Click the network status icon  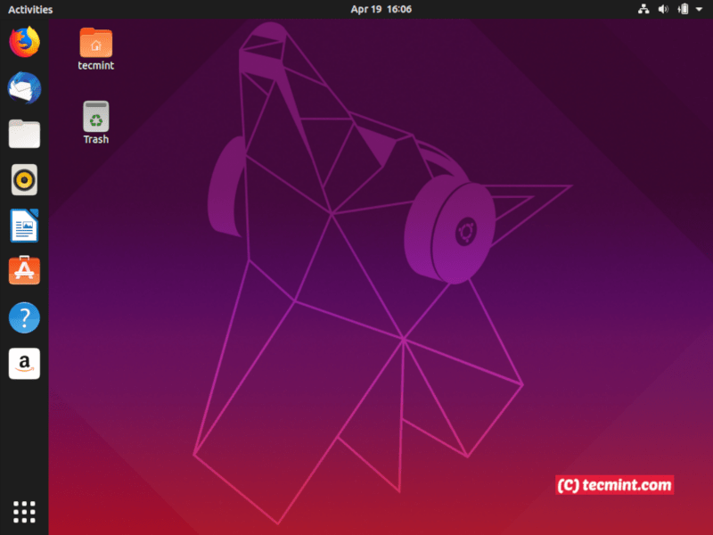tap(643, 9)
